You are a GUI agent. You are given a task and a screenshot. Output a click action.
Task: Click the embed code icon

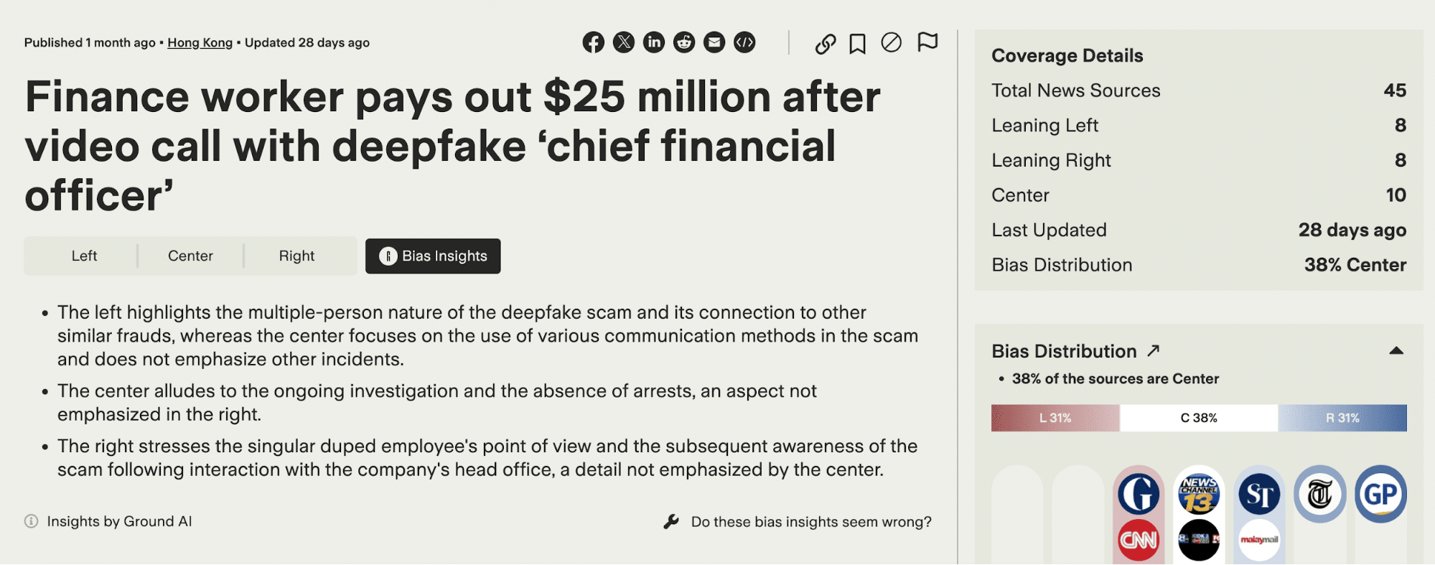744,42
